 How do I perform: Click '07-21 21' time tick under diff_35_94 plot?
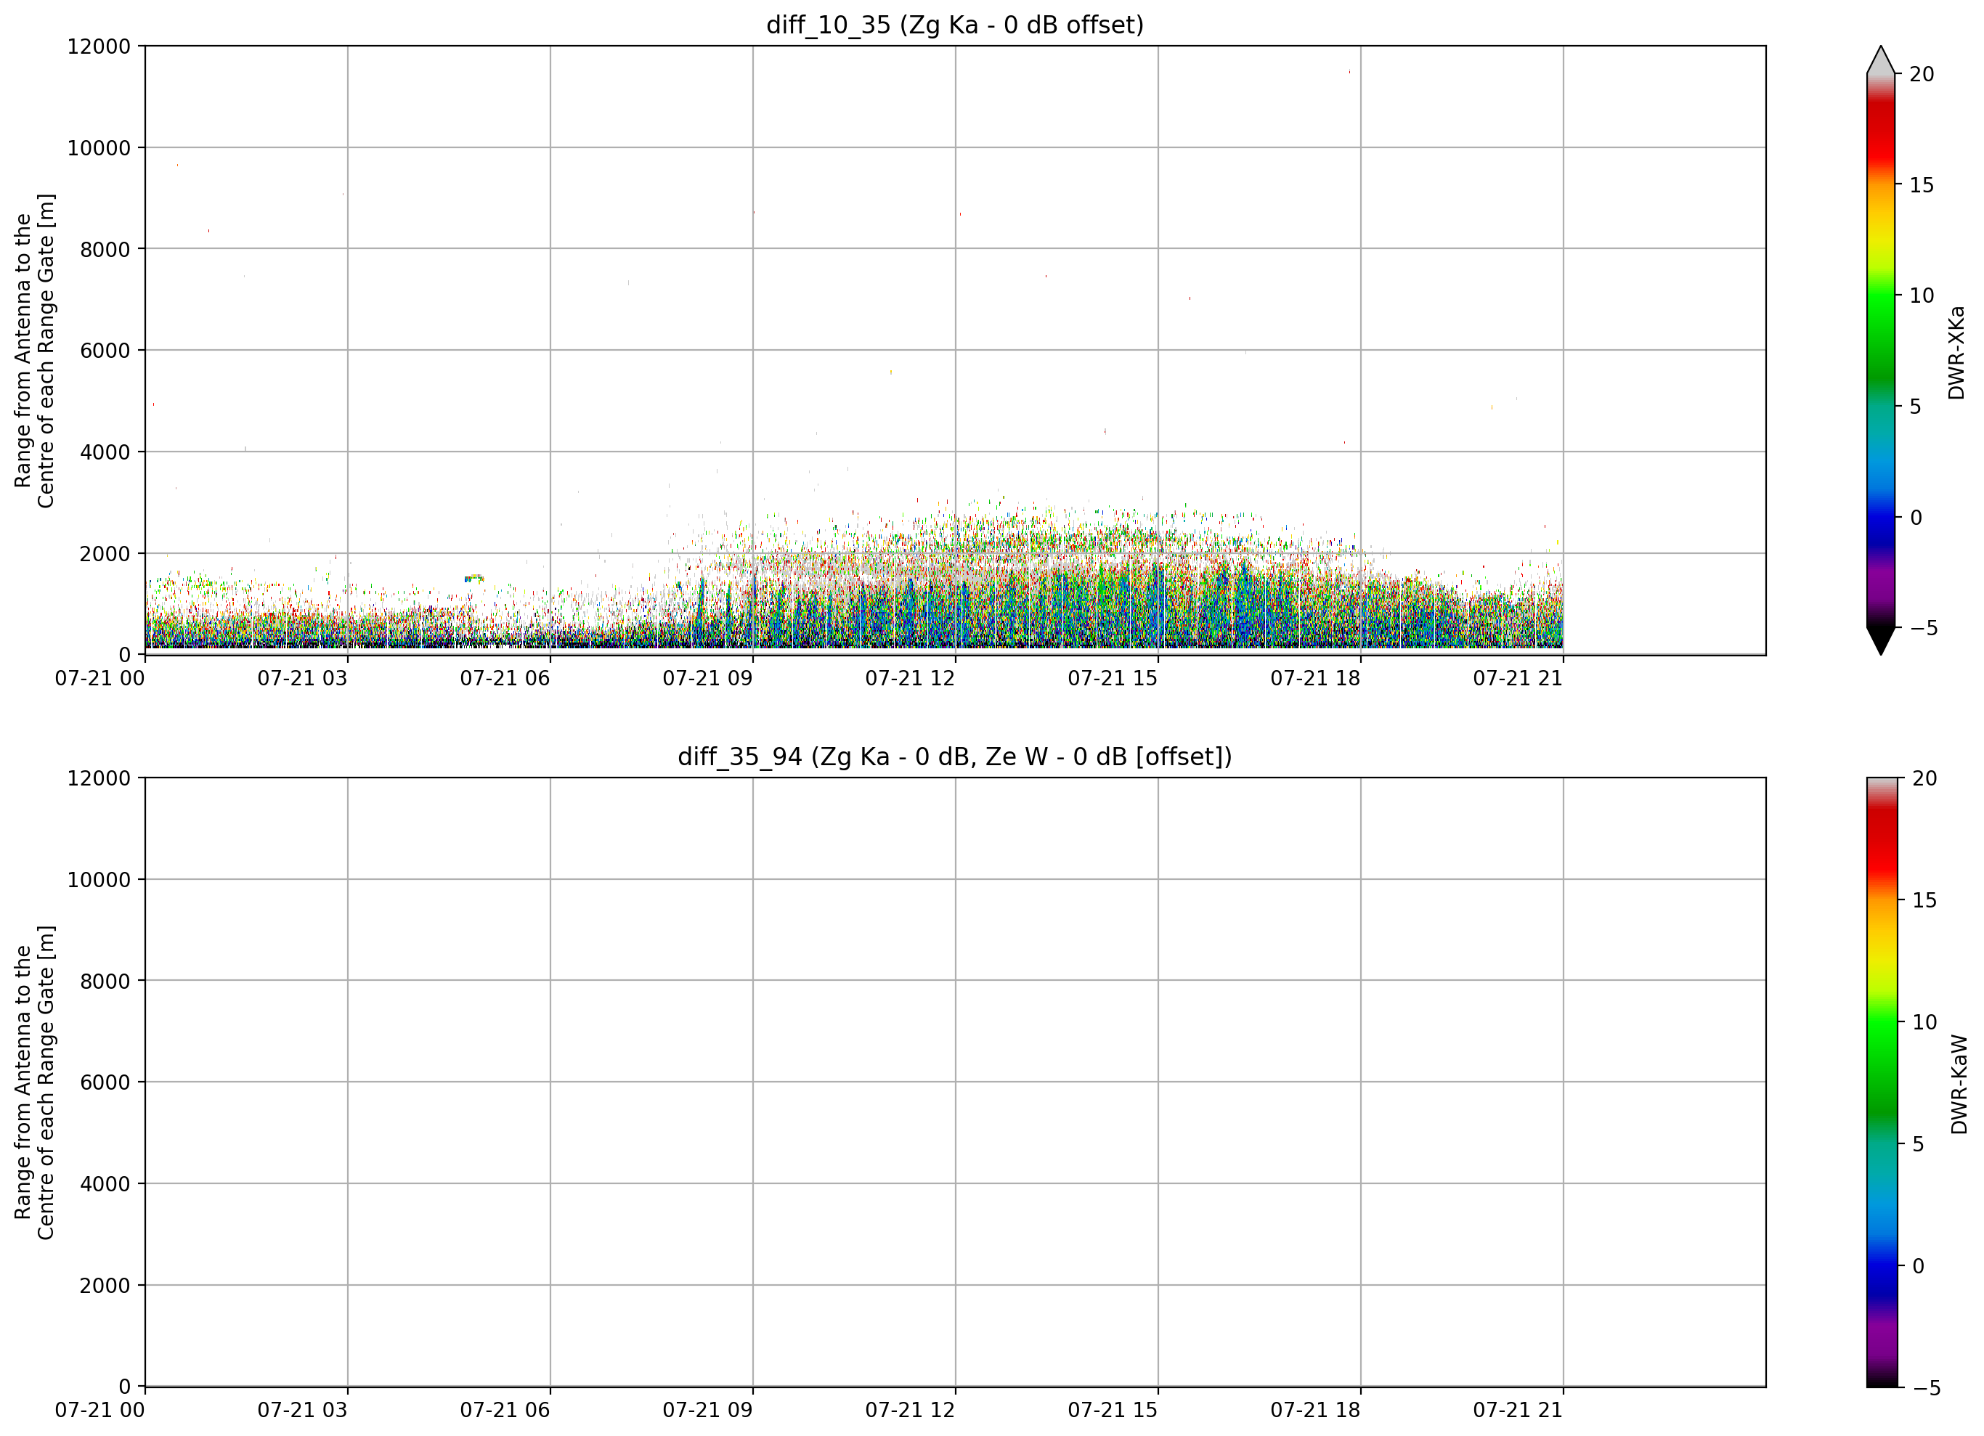click(1518, 1411)
